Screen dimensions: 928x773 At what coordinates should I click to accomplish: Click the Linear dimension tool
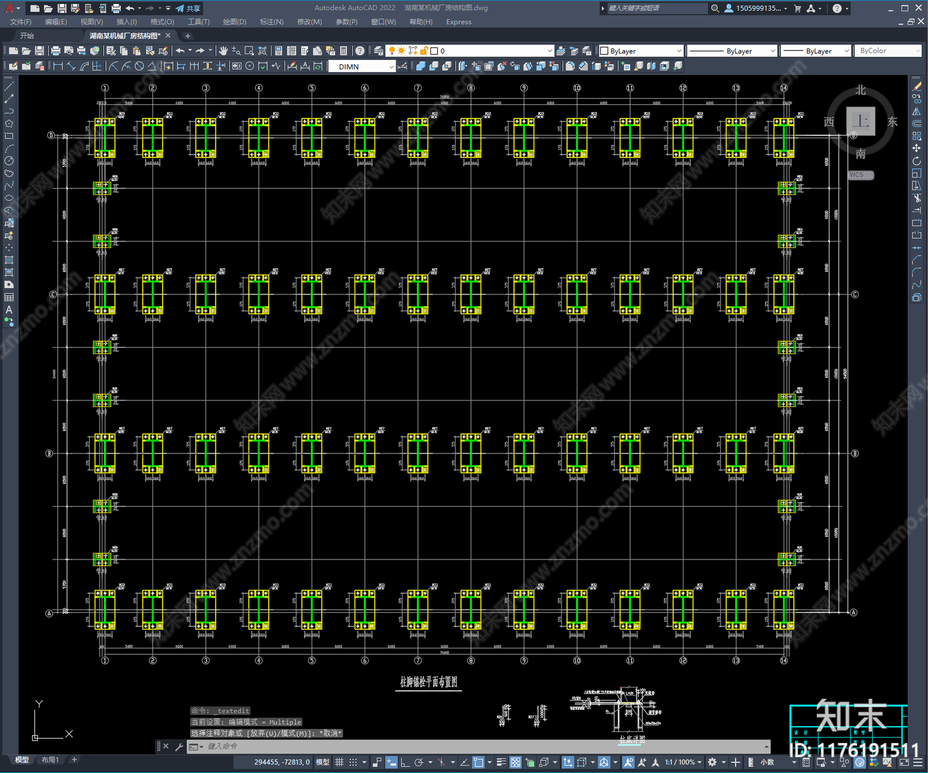pos(58,66)
